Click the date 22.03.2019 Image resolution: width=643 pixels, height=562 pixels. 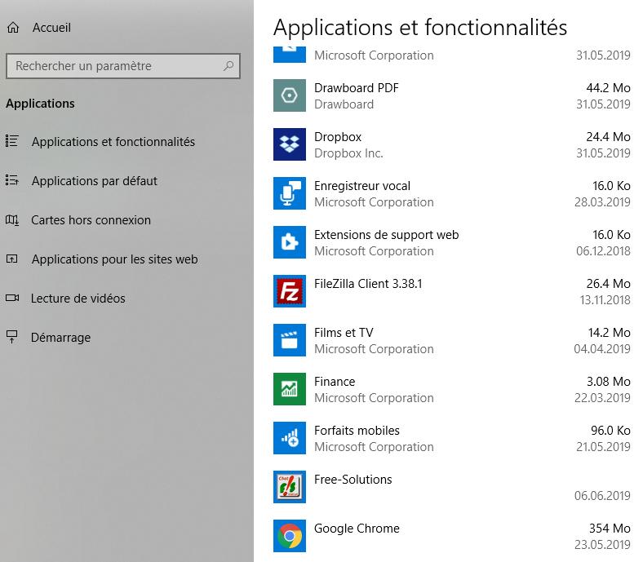click(602, 397)
